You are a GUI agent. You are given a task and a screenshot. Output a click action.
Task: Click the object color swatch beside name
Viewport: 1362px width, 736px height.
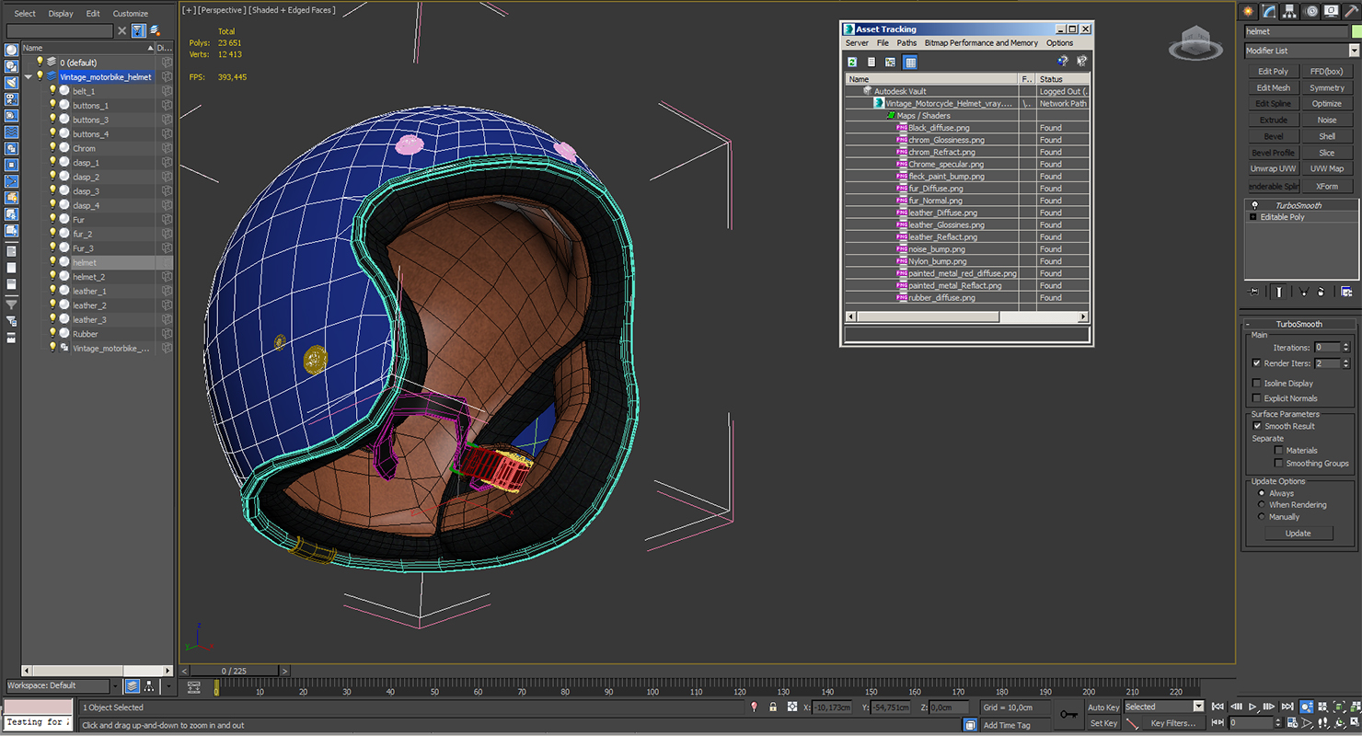(1356, 31)
